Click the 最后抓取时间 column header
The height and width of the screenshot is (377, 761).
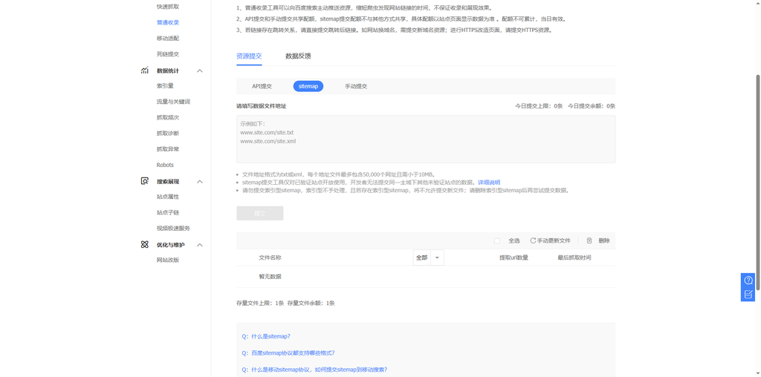574,258
